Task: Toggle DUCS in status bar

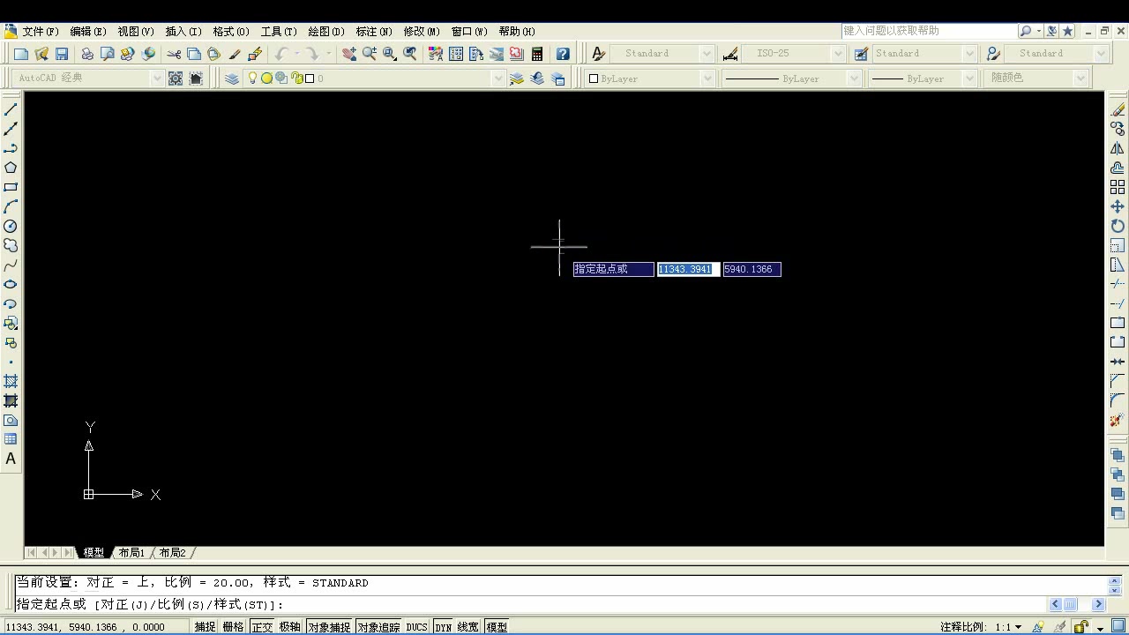Action: click(x=416, y=627)
